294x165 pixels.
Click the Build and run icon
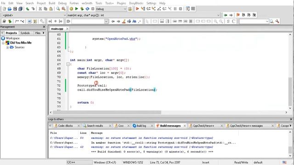click(82, 9)
